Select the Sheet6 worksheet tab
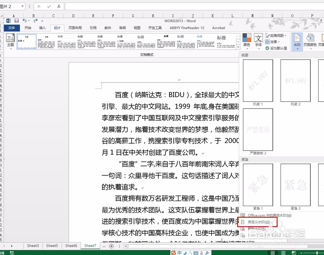The height and width of the screenshot is (255, 324). (71, 246)
